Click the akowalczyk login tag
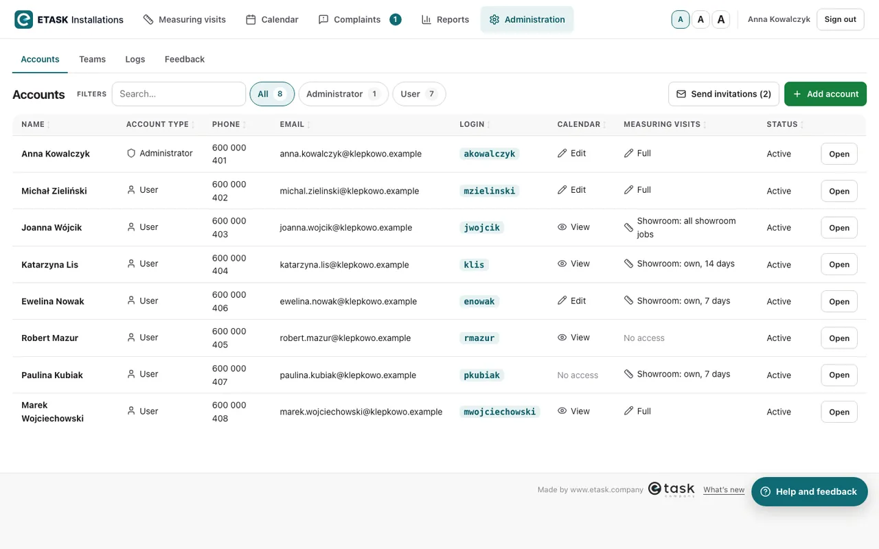 pyautogui.click(x=490, y=154)
